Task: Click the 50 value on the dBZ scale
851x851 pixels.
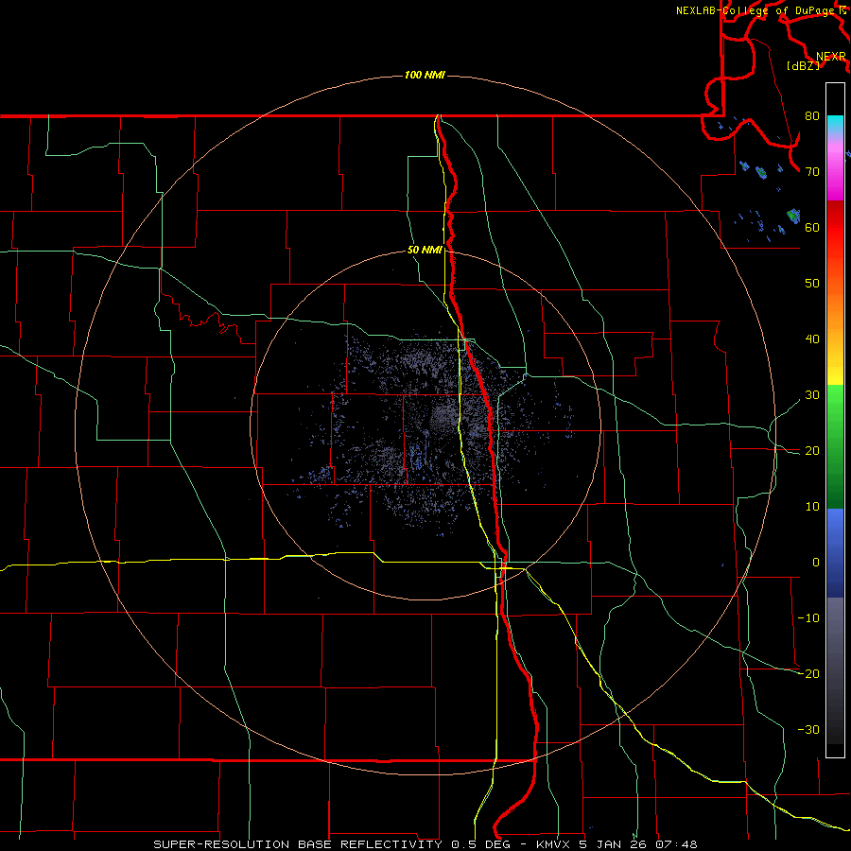Action: 812,284
